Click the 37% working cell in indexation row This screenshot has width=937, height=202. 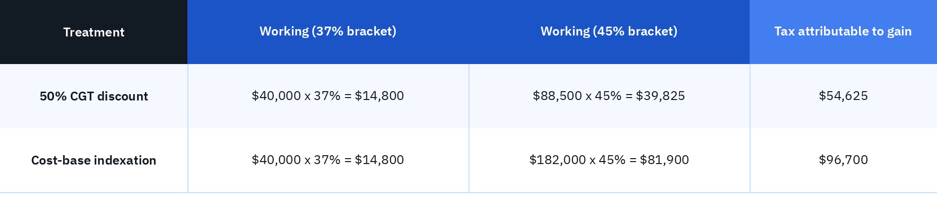tap(328, 160)
